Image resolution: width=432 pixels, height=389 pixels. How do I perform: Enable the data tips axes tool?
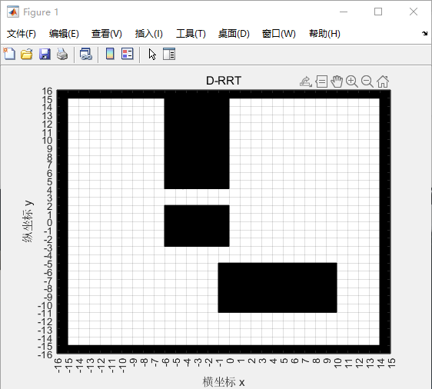[x=321, y=81]
